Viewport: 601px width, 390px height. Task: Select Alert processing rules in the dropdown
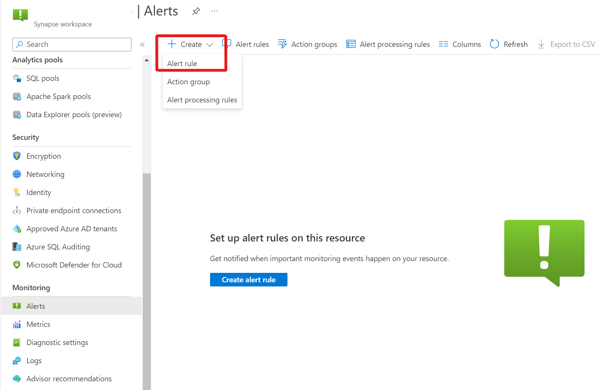pos(202,100)
